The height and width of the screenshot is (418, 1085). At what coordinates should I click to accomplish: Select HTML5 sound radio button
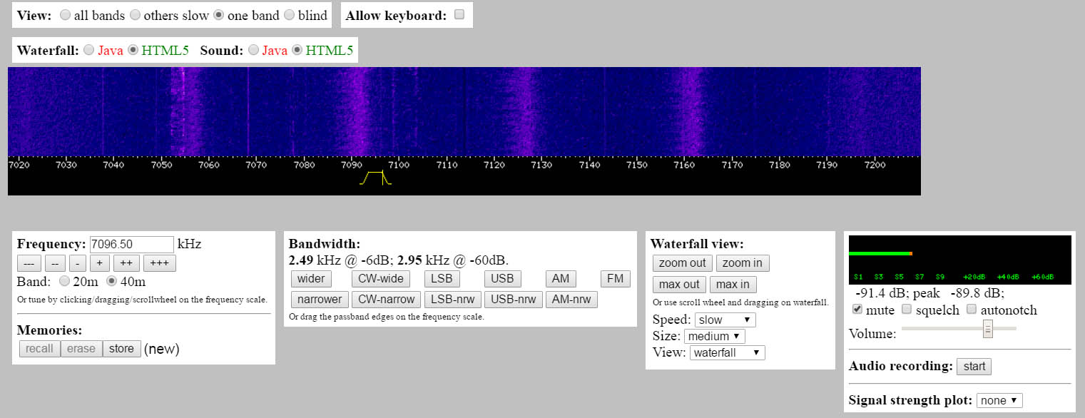pyautogui.click(x=297, y=50)
